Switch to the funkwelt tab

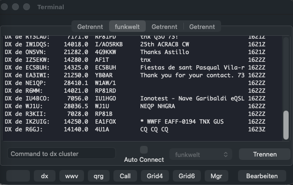(x=127, y=27)
